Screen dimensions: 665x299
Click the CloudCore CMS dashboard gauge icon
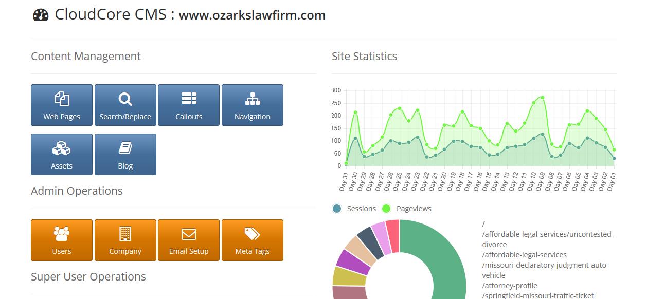41,15
